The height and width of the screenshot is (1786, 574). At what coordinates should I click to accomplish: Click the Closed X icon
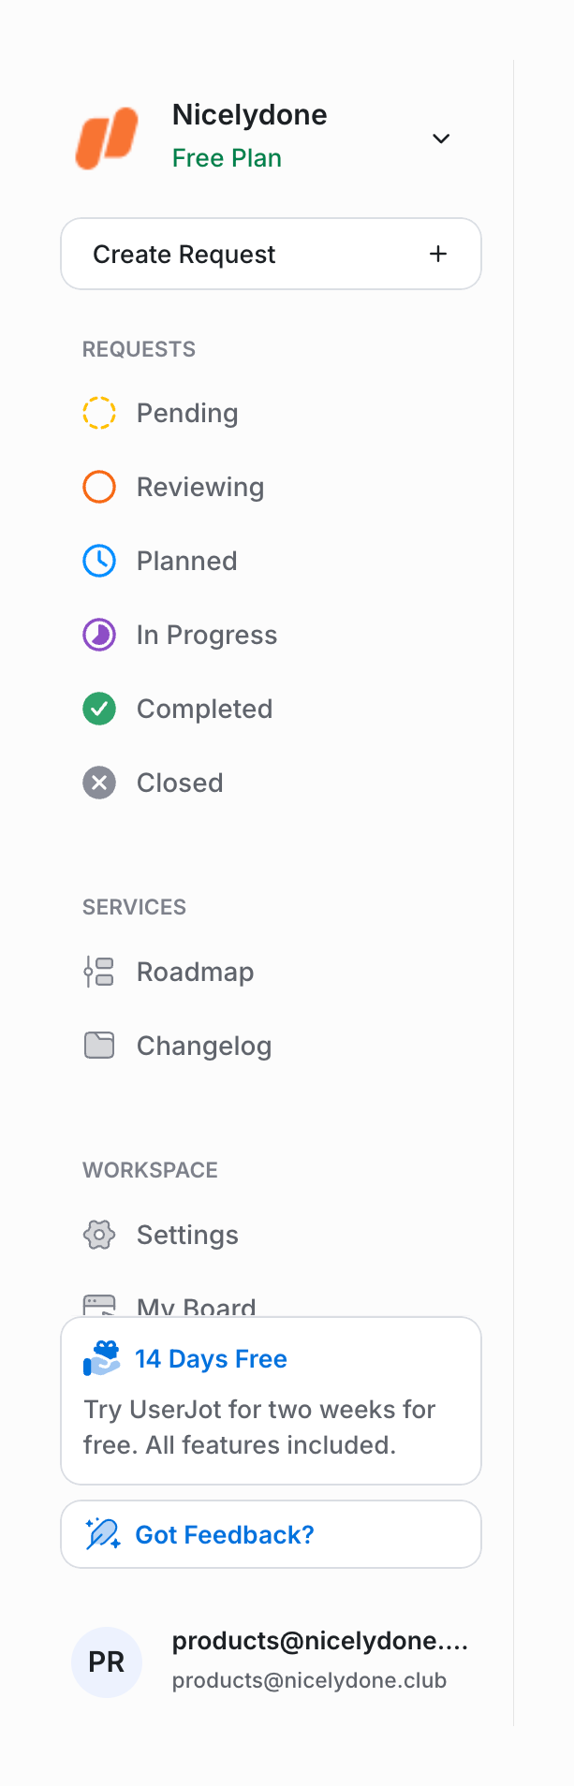pyautogui.click(x=98, y=783)
